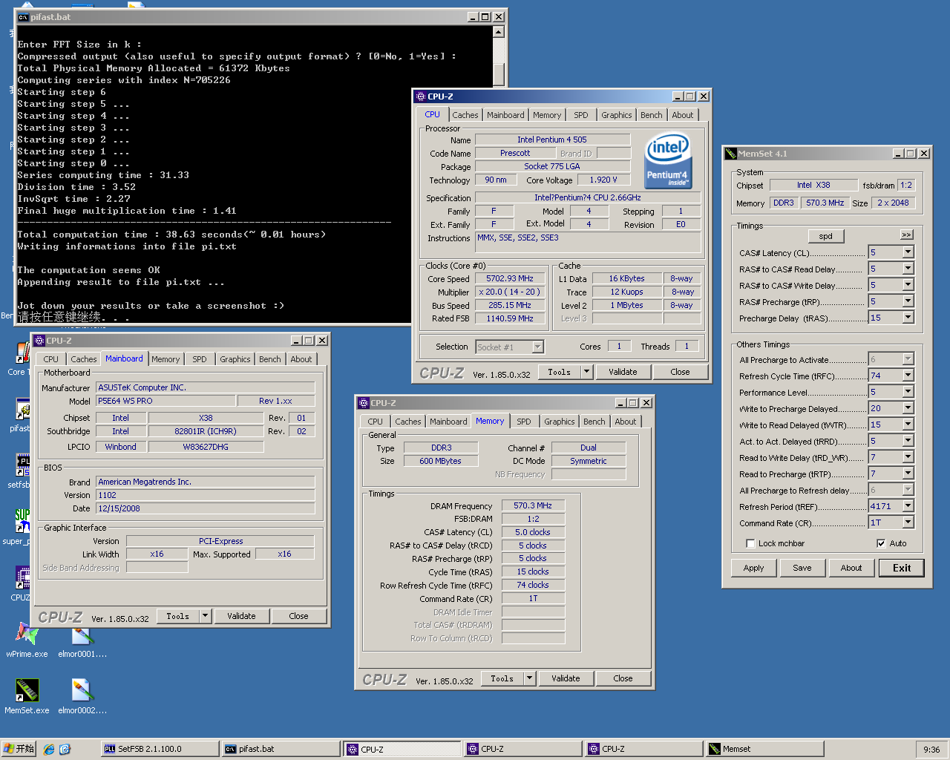Open the Refresh Cycle Time (tRFC) dropdown
This screenshot has width=950, height=760.
[x=908, y=376]
